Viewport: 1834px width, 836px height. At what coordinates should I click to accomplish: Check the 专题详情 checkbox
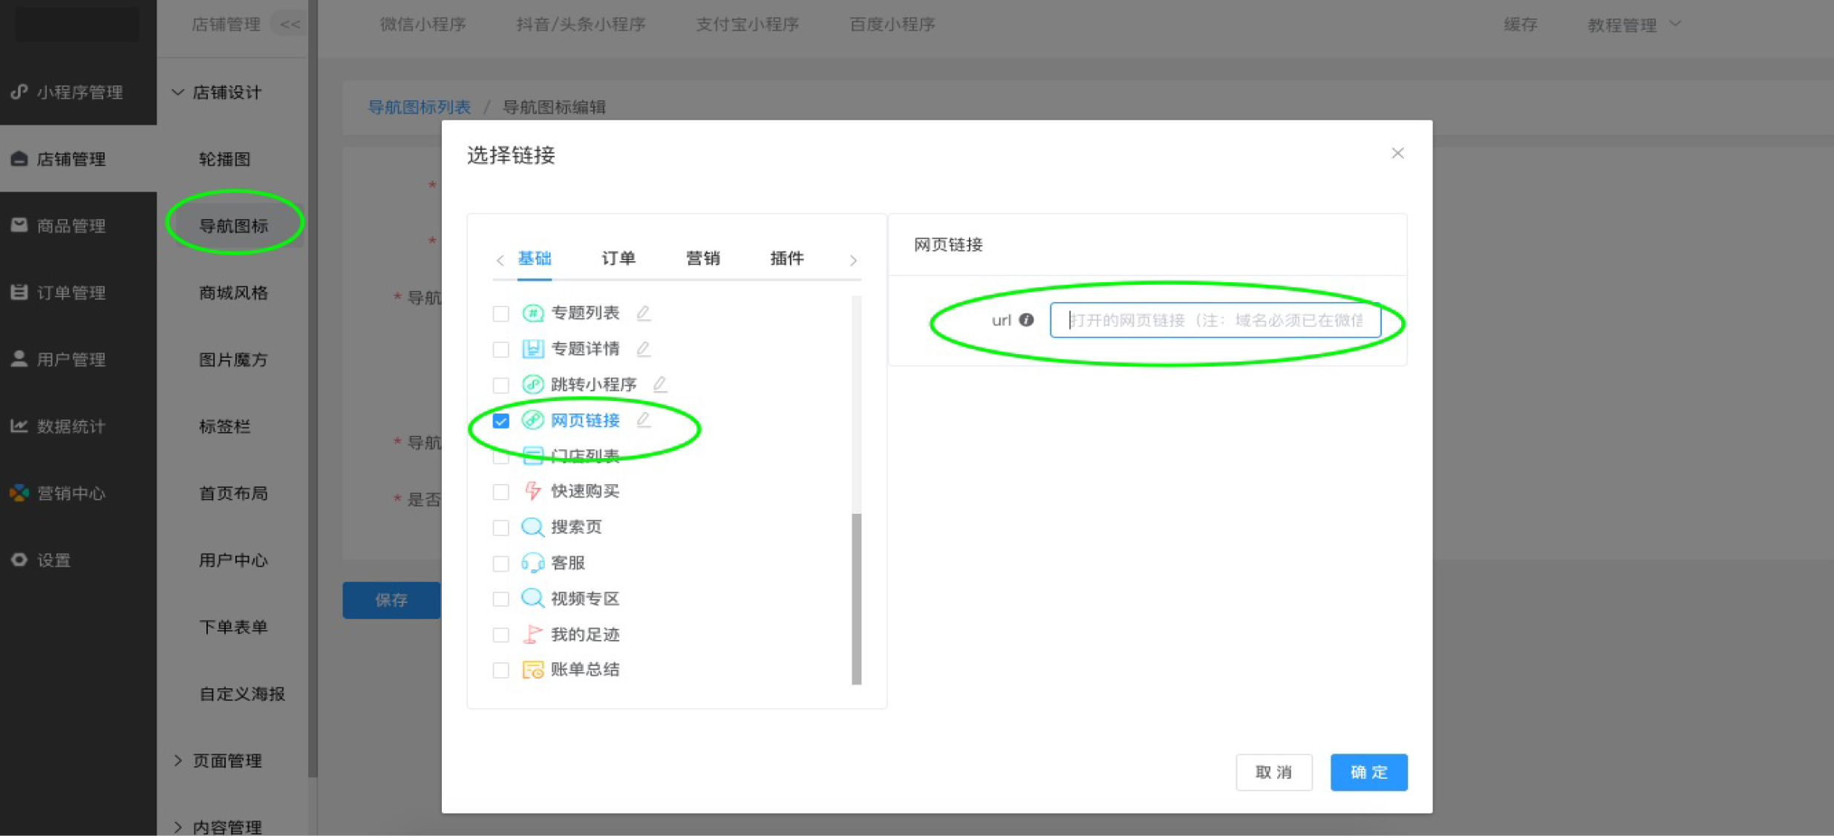pos(501,350)
